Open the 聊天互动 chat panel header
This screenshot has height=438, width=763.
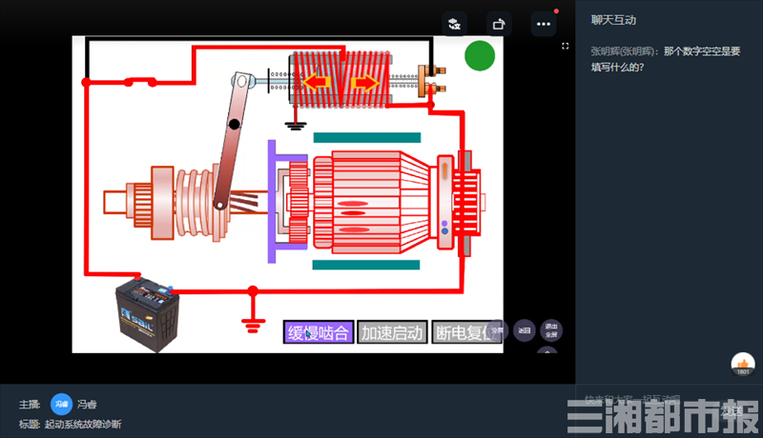[x=613, y=20]
